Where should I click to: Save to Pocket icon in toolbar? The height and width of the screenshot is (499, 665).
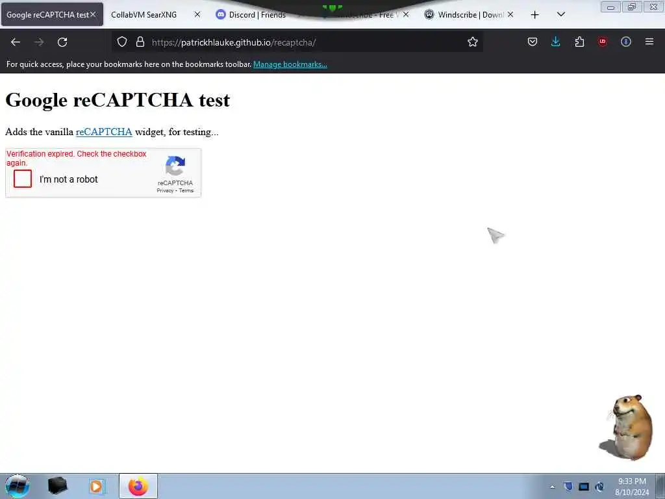[x=533, y=42]
